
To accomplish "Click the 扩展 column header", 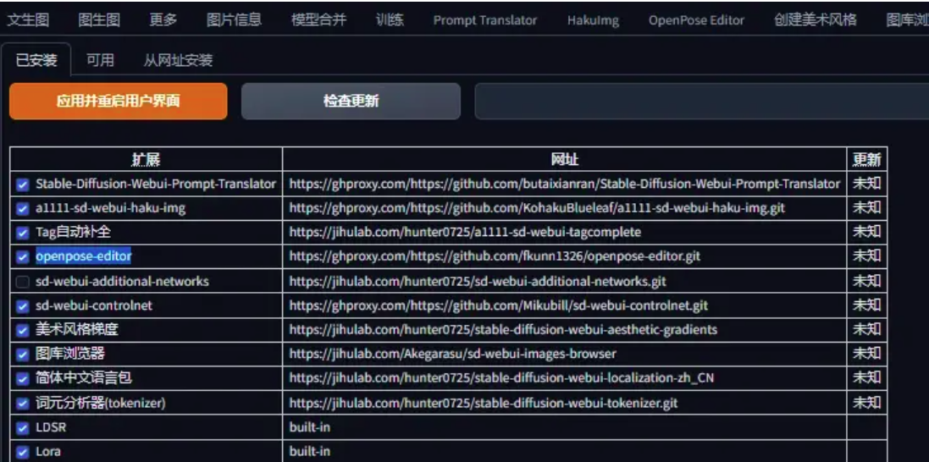I will [146, 160].
